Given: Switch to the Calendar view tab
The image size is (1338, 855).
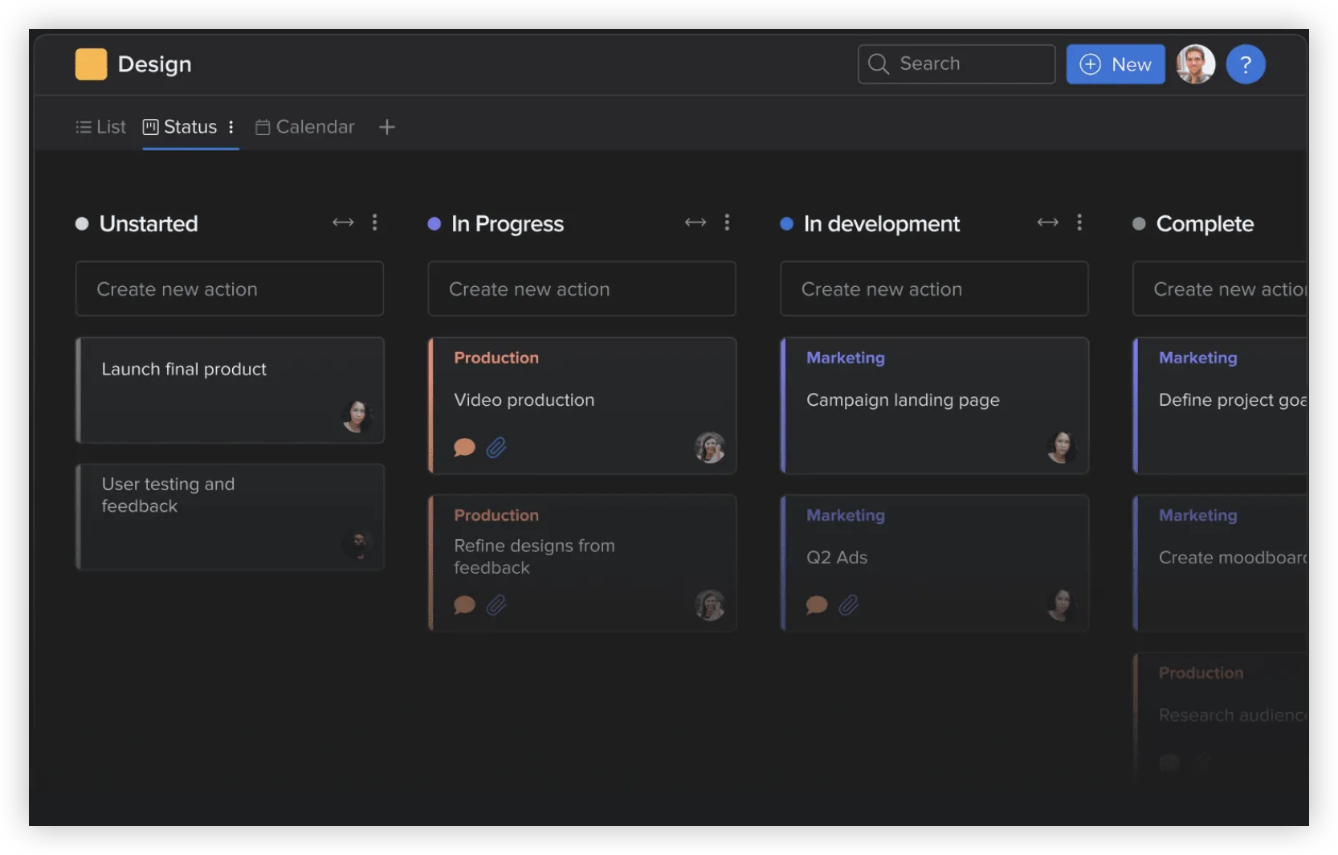Looking at the screenshot, I should 305,127.
